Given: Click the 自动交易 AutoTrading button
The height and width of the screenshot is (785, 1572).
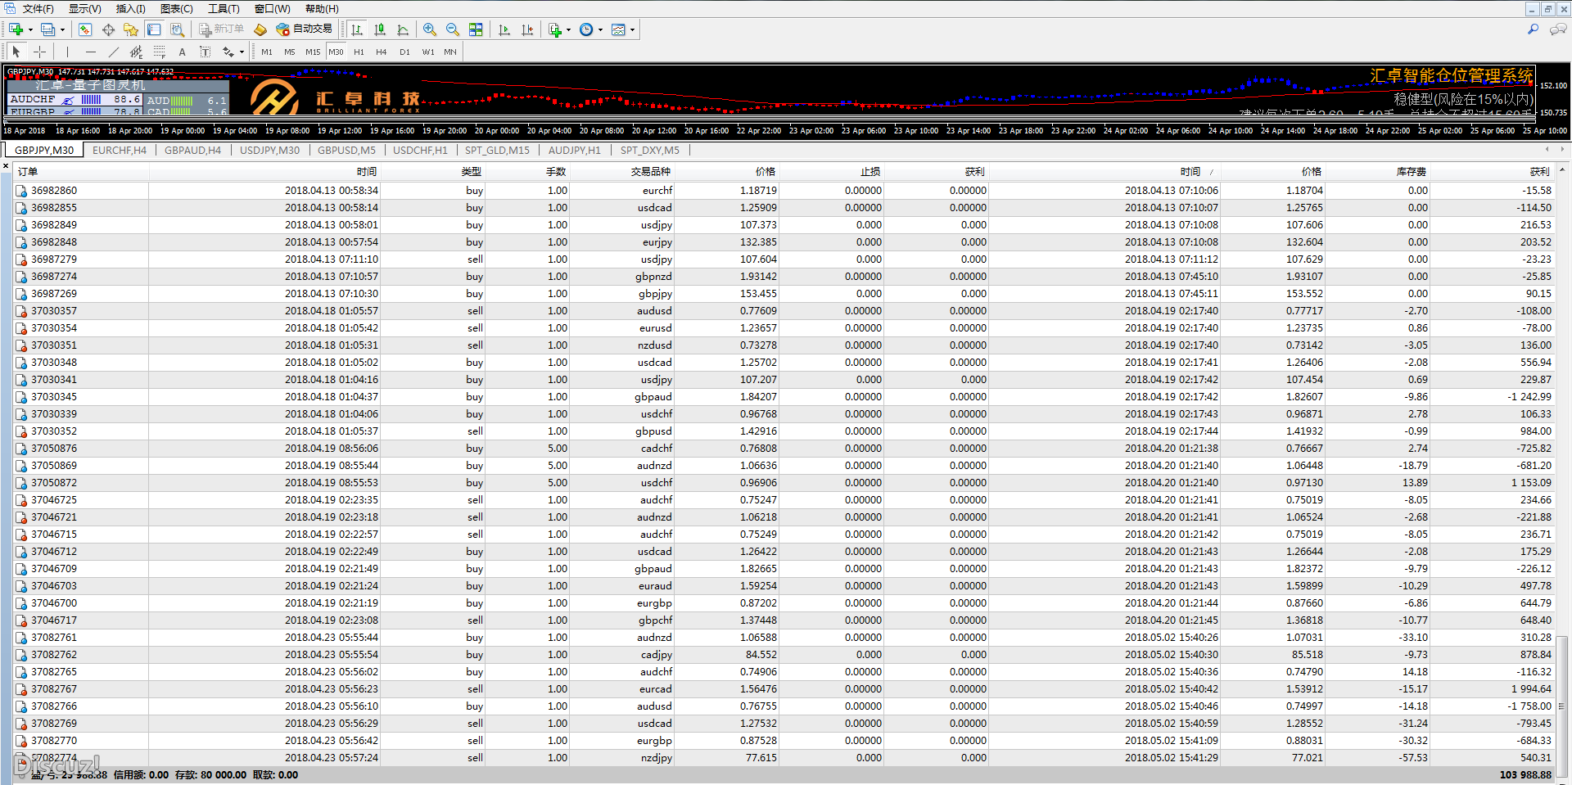Looking at the screenshot, I should (304, 29).
